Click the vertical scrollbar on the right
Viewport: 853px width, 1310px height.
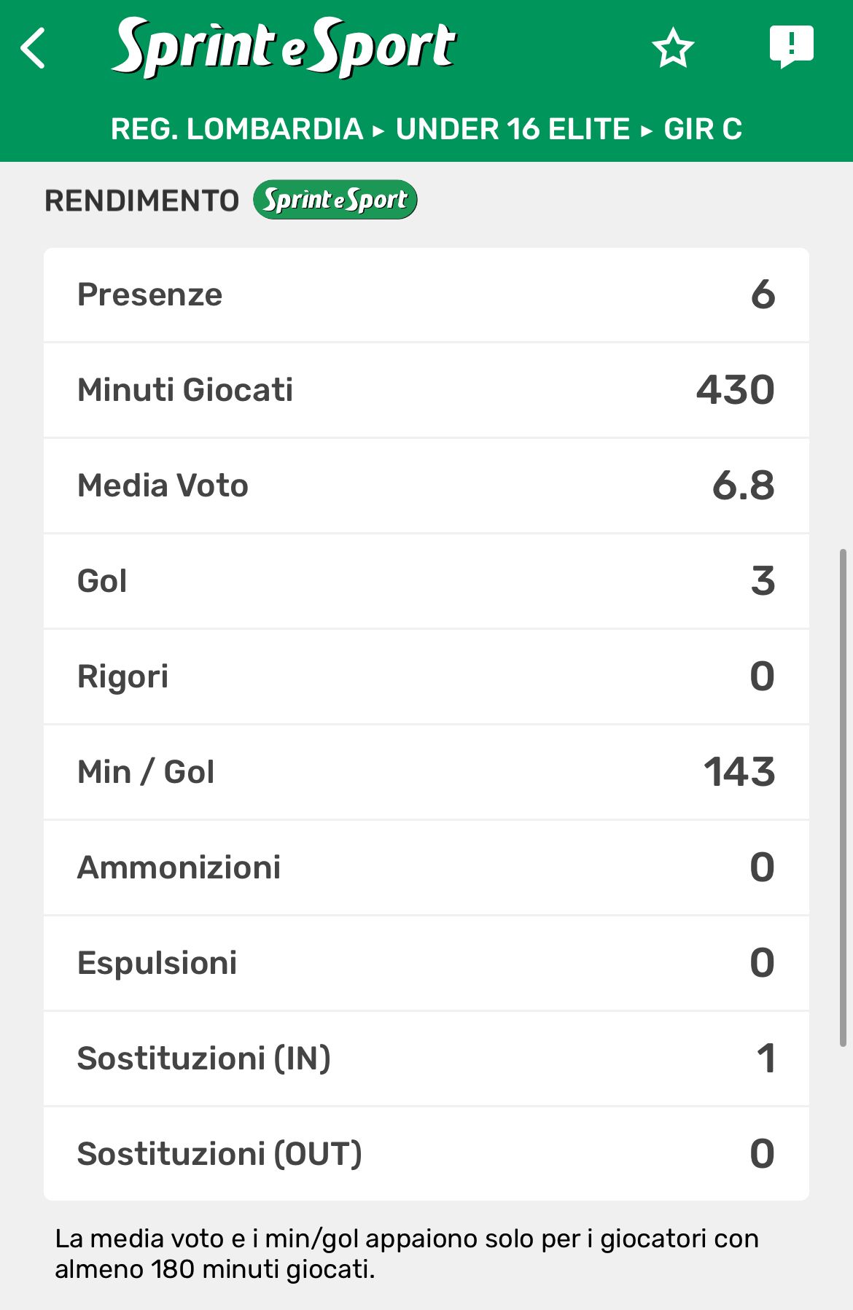(844, 798)
